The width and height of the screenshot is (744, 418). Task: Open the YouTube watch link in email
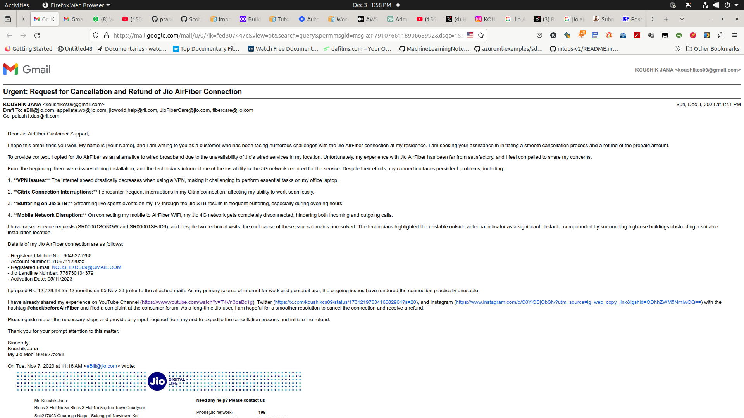(x=197, y=302)
